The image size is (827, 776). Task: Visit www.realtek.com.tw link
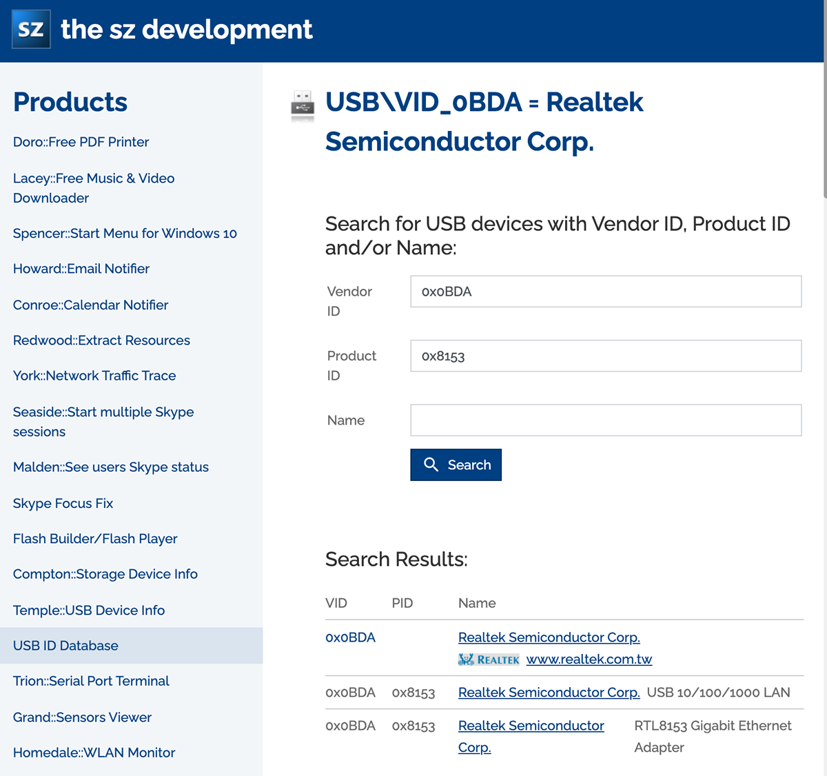pyautogui.click(x=589, y=660)
